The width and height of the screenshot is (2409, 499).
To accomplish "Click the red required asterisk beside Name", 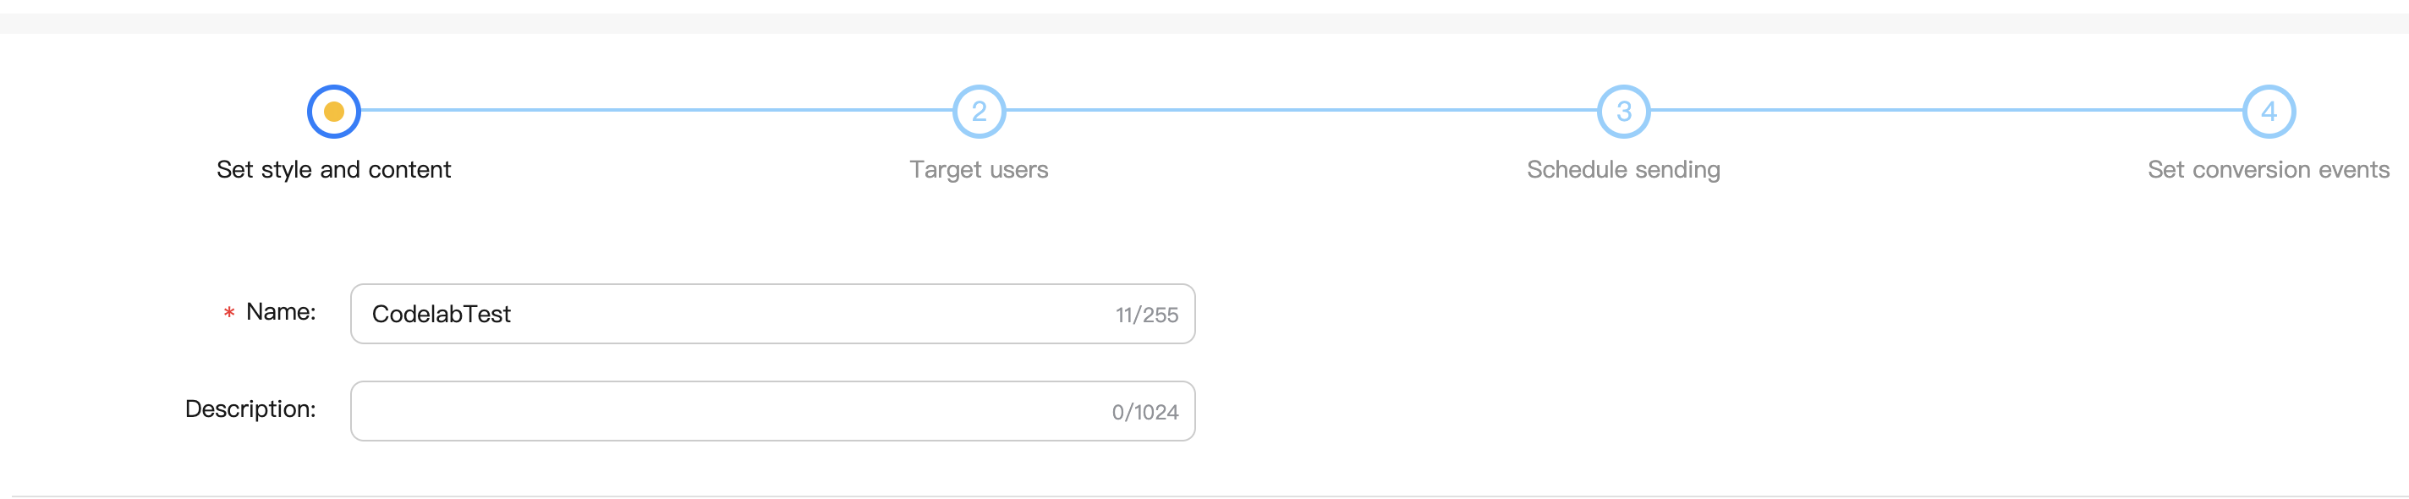I will (x=229, y=313).
